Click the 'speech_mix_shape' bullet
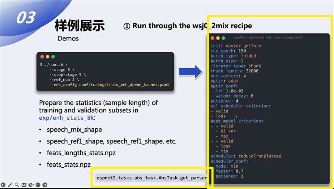334x189 pixels. click(x=74, y=130)
